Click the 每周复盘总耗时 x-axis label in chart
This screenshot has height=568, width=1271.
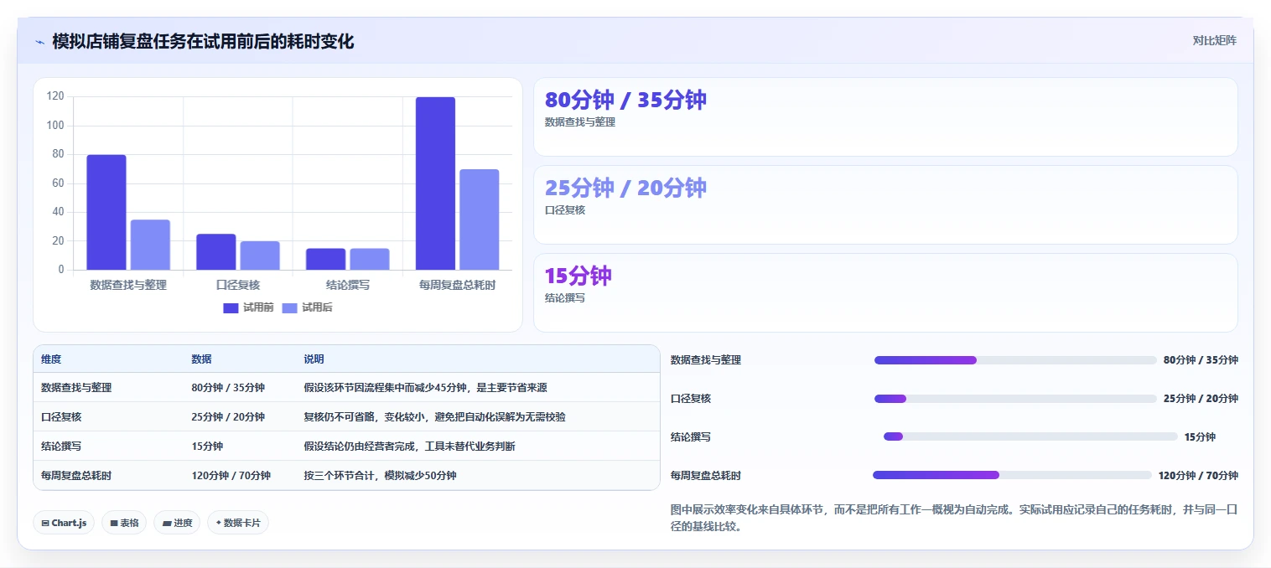(457, 285)
